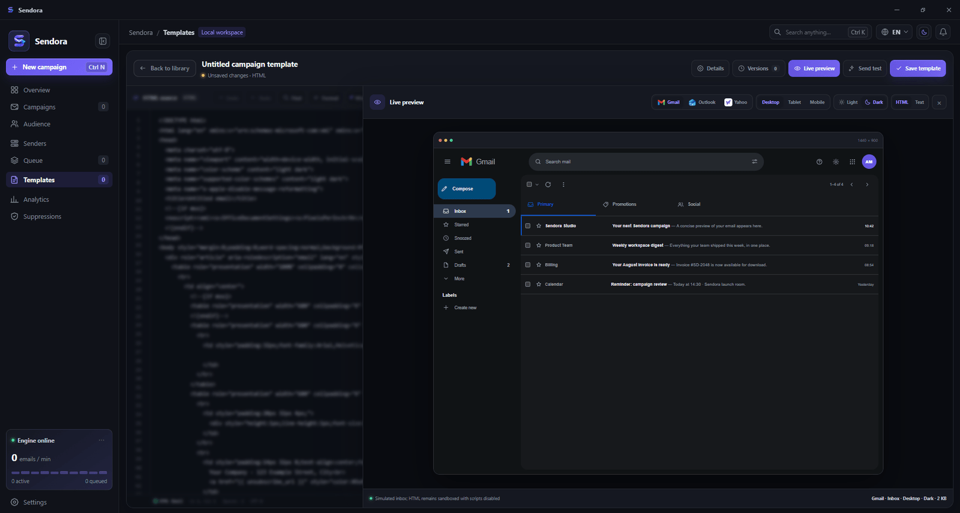
Task: Open Senders in the sidebar
Action: pyautogui.click(x=59, y=143)
